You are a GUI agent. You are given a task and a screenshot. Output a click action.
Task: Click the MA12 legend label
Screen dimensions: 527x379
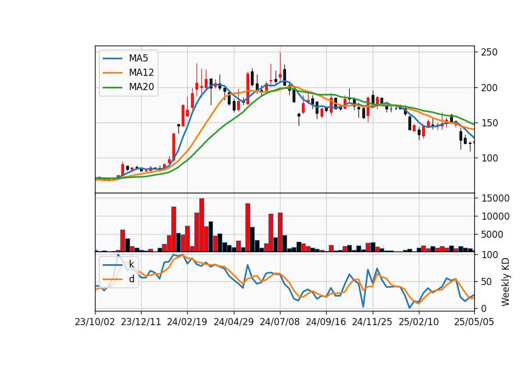(x=141, y=73)
